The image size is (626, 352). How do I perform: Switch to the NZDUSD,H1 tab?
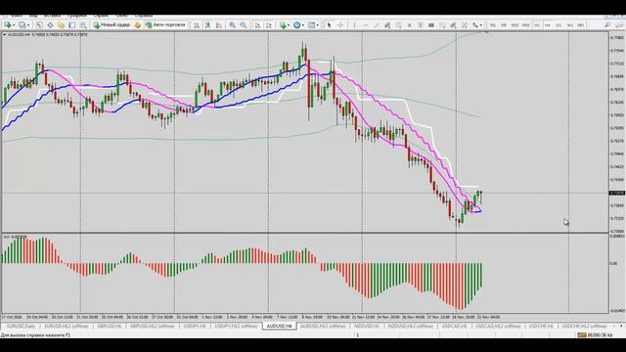[367, 326]
